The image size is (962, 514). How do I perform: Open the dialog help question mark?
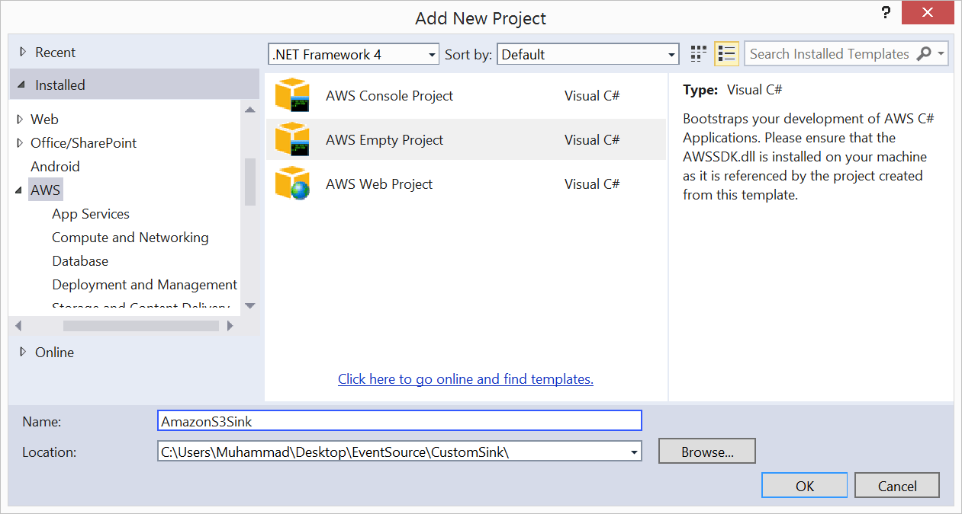click(x=884, y=13)
